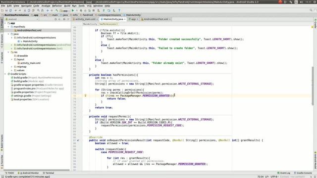Click the Stop square toolbar icon
The image size is (317, 178).
click(94, 10)
